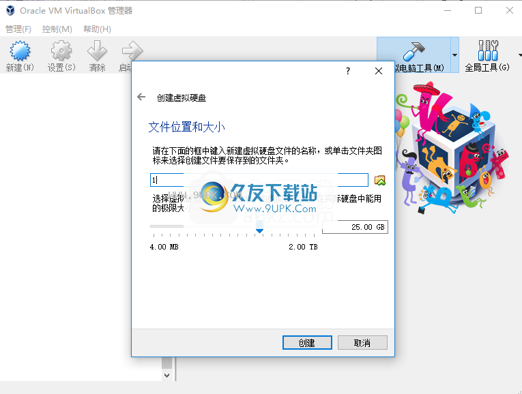Maximize the VirtualBox manager window
Screen dimensions: 522x394
(478, 10)
